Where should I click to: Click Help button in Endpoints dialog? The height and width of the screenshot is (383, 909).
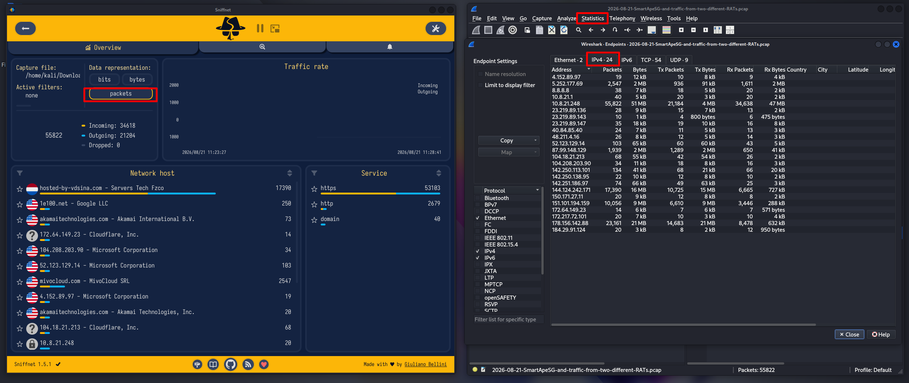pyautogui.click(x=881, y=334)
